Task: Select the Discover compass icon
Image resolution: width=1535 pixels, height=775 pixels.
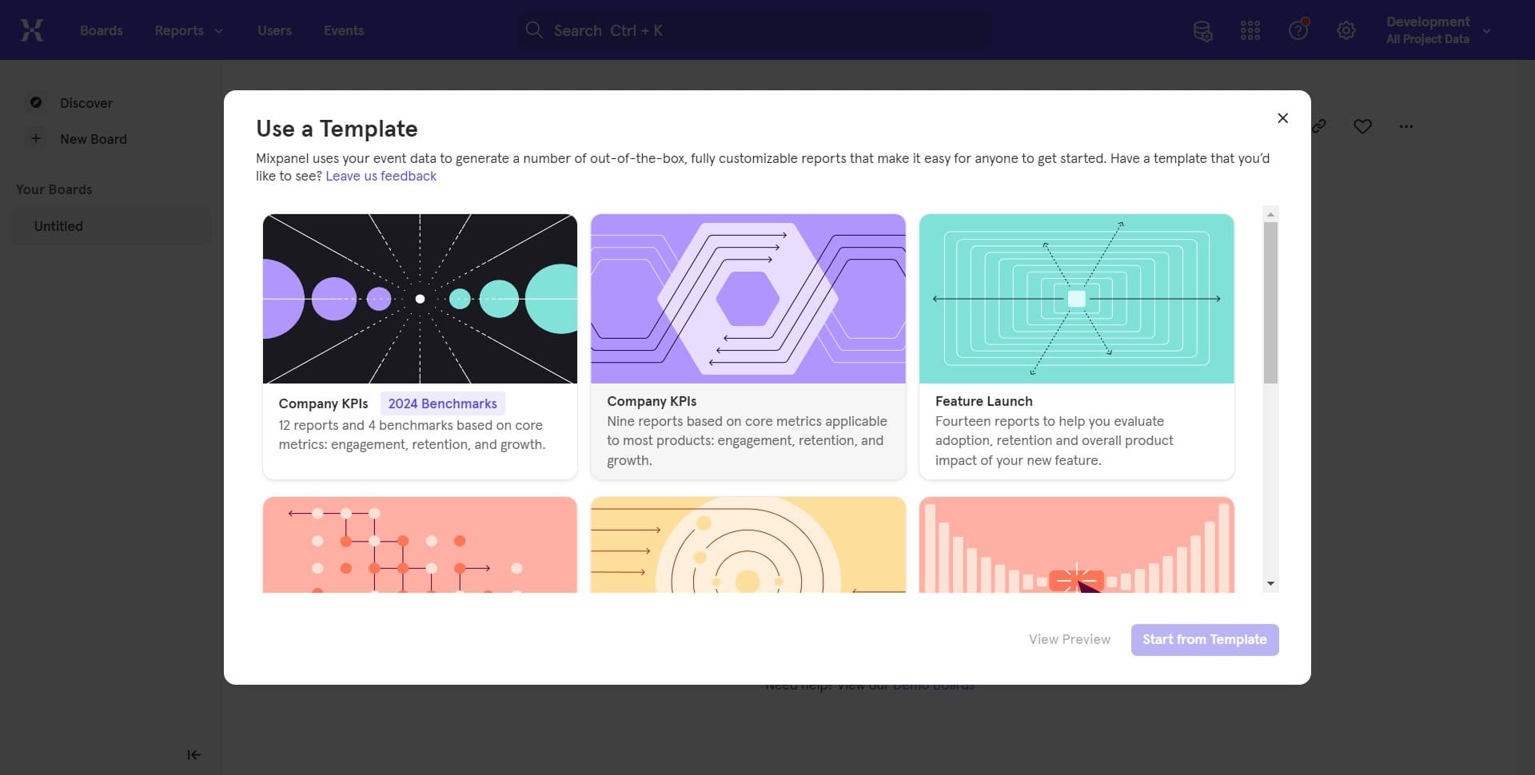Action: point(36,102)
